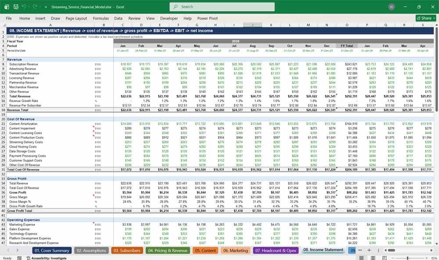Viewport: 439px width, 260px height.
Task: Open the Power Pivot ribbon tab
Action: tap(208, 18)
